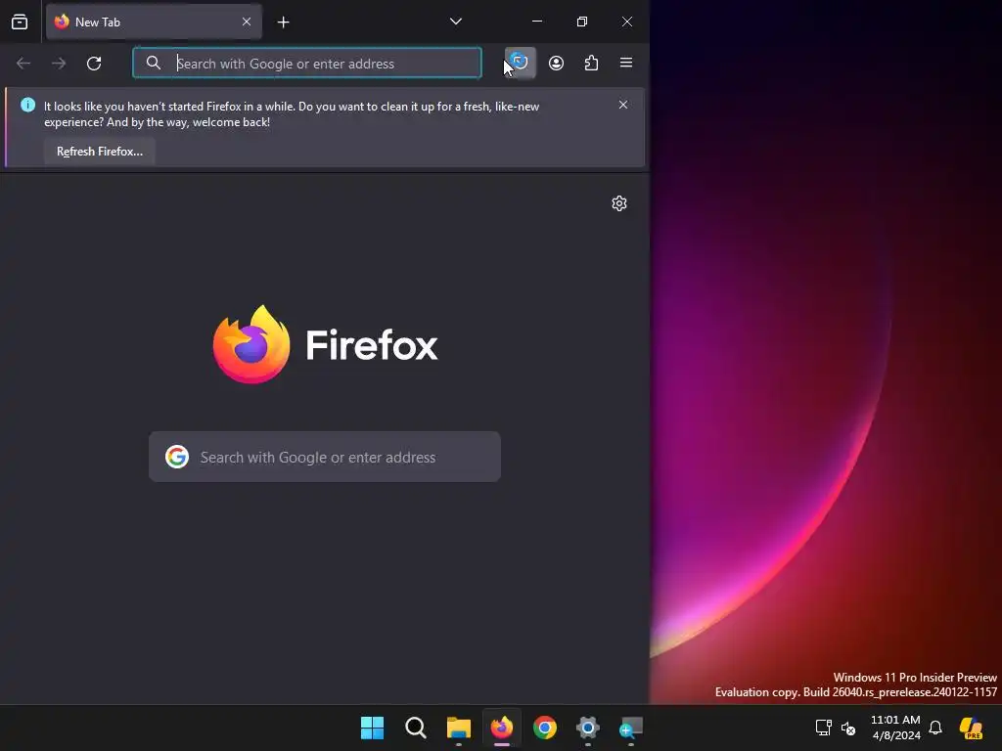
Task: Open notifications bell in system tray
Action: pyautogui.click(x=935, y=728)
